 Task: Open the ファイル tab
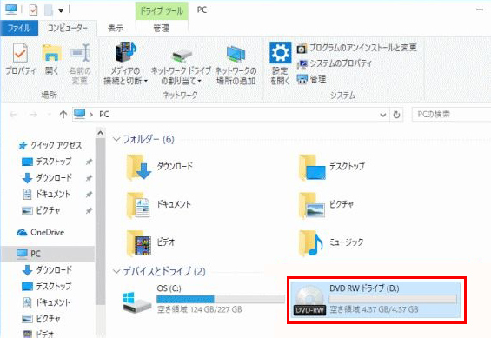pyautogui.click(x=19, y=28)
